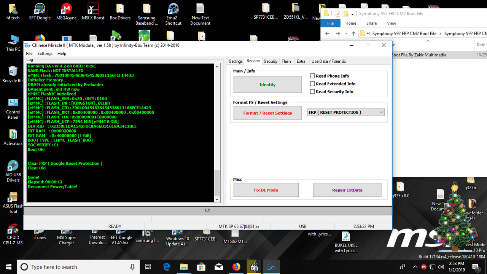487x274 pixels.
Task: Enable Read Security Info
Action: [x=312, y=92]
